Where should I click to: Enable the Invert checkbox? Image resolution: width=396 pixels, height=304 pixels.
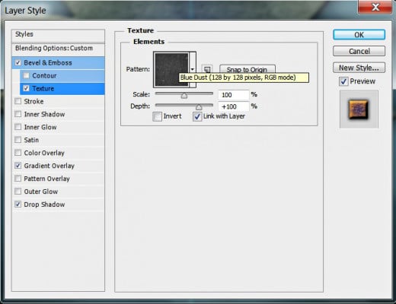click(157, 116)
